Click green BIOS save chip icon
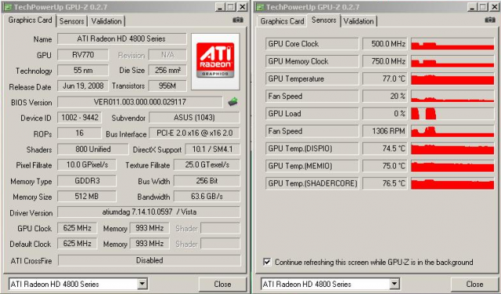Screen dimensions: 501x294 [233, 102]
